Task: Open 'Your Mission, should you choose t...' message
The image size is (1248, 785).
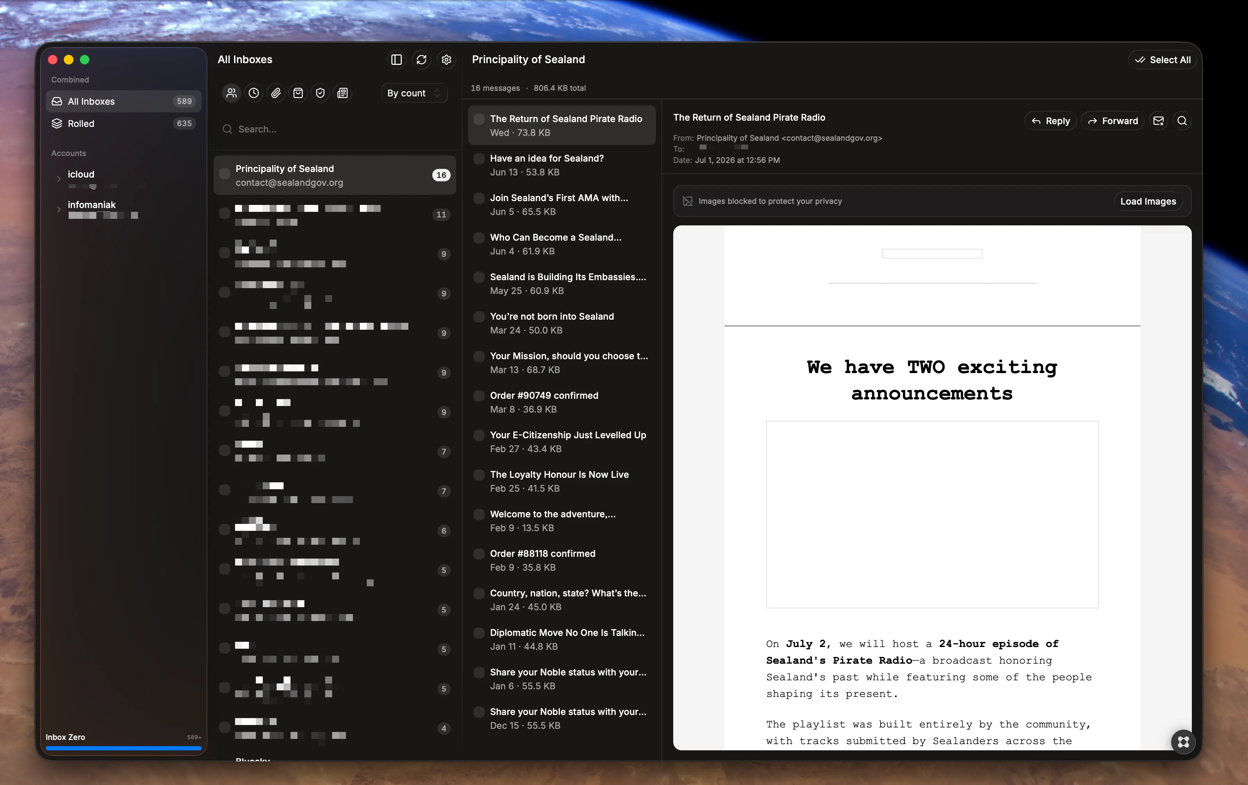Action: tap(562, 362)
